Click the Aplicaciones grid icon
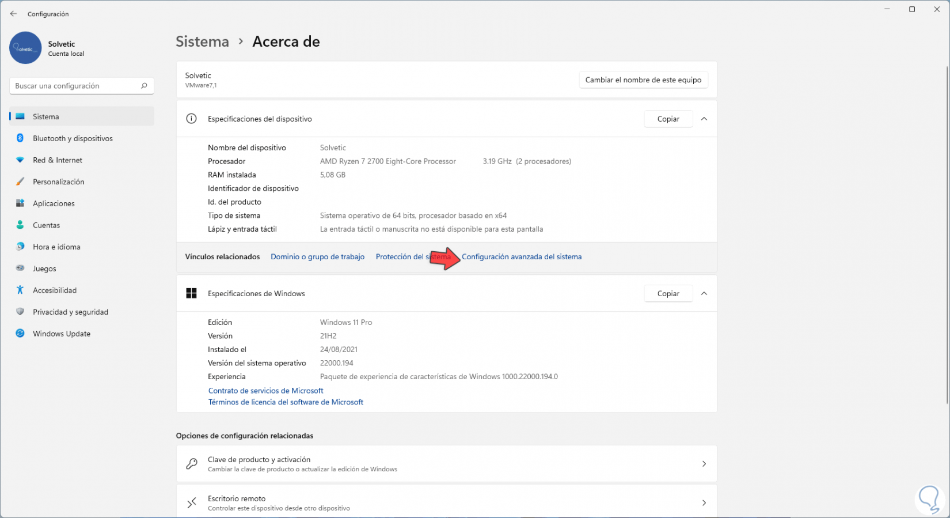This screenshot has width=950, height=518. 20,203
